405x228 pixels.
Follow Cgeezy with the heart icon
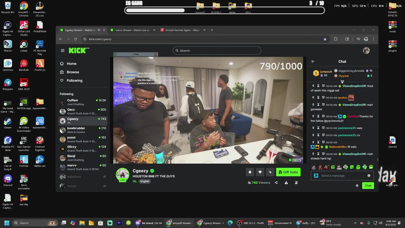[260, 172]
